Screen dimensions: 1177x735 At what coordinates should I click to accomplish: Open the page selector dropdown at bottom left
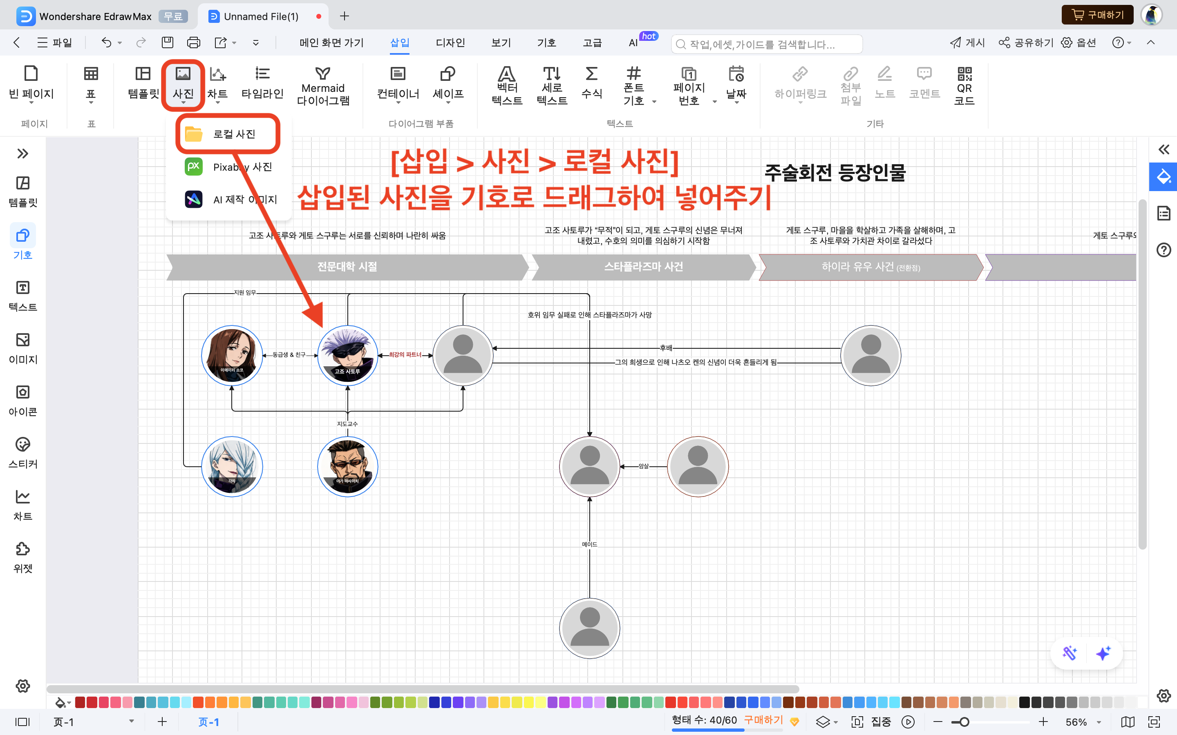(131, 722)
